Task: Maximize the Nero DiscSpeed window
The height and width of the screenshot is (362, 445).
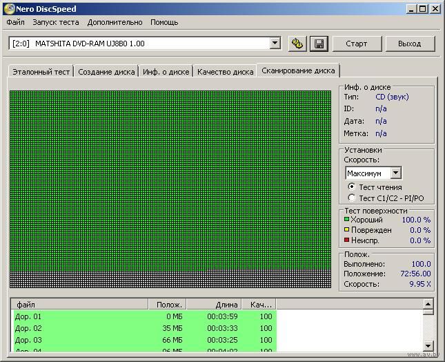Action: click(423, 9)
